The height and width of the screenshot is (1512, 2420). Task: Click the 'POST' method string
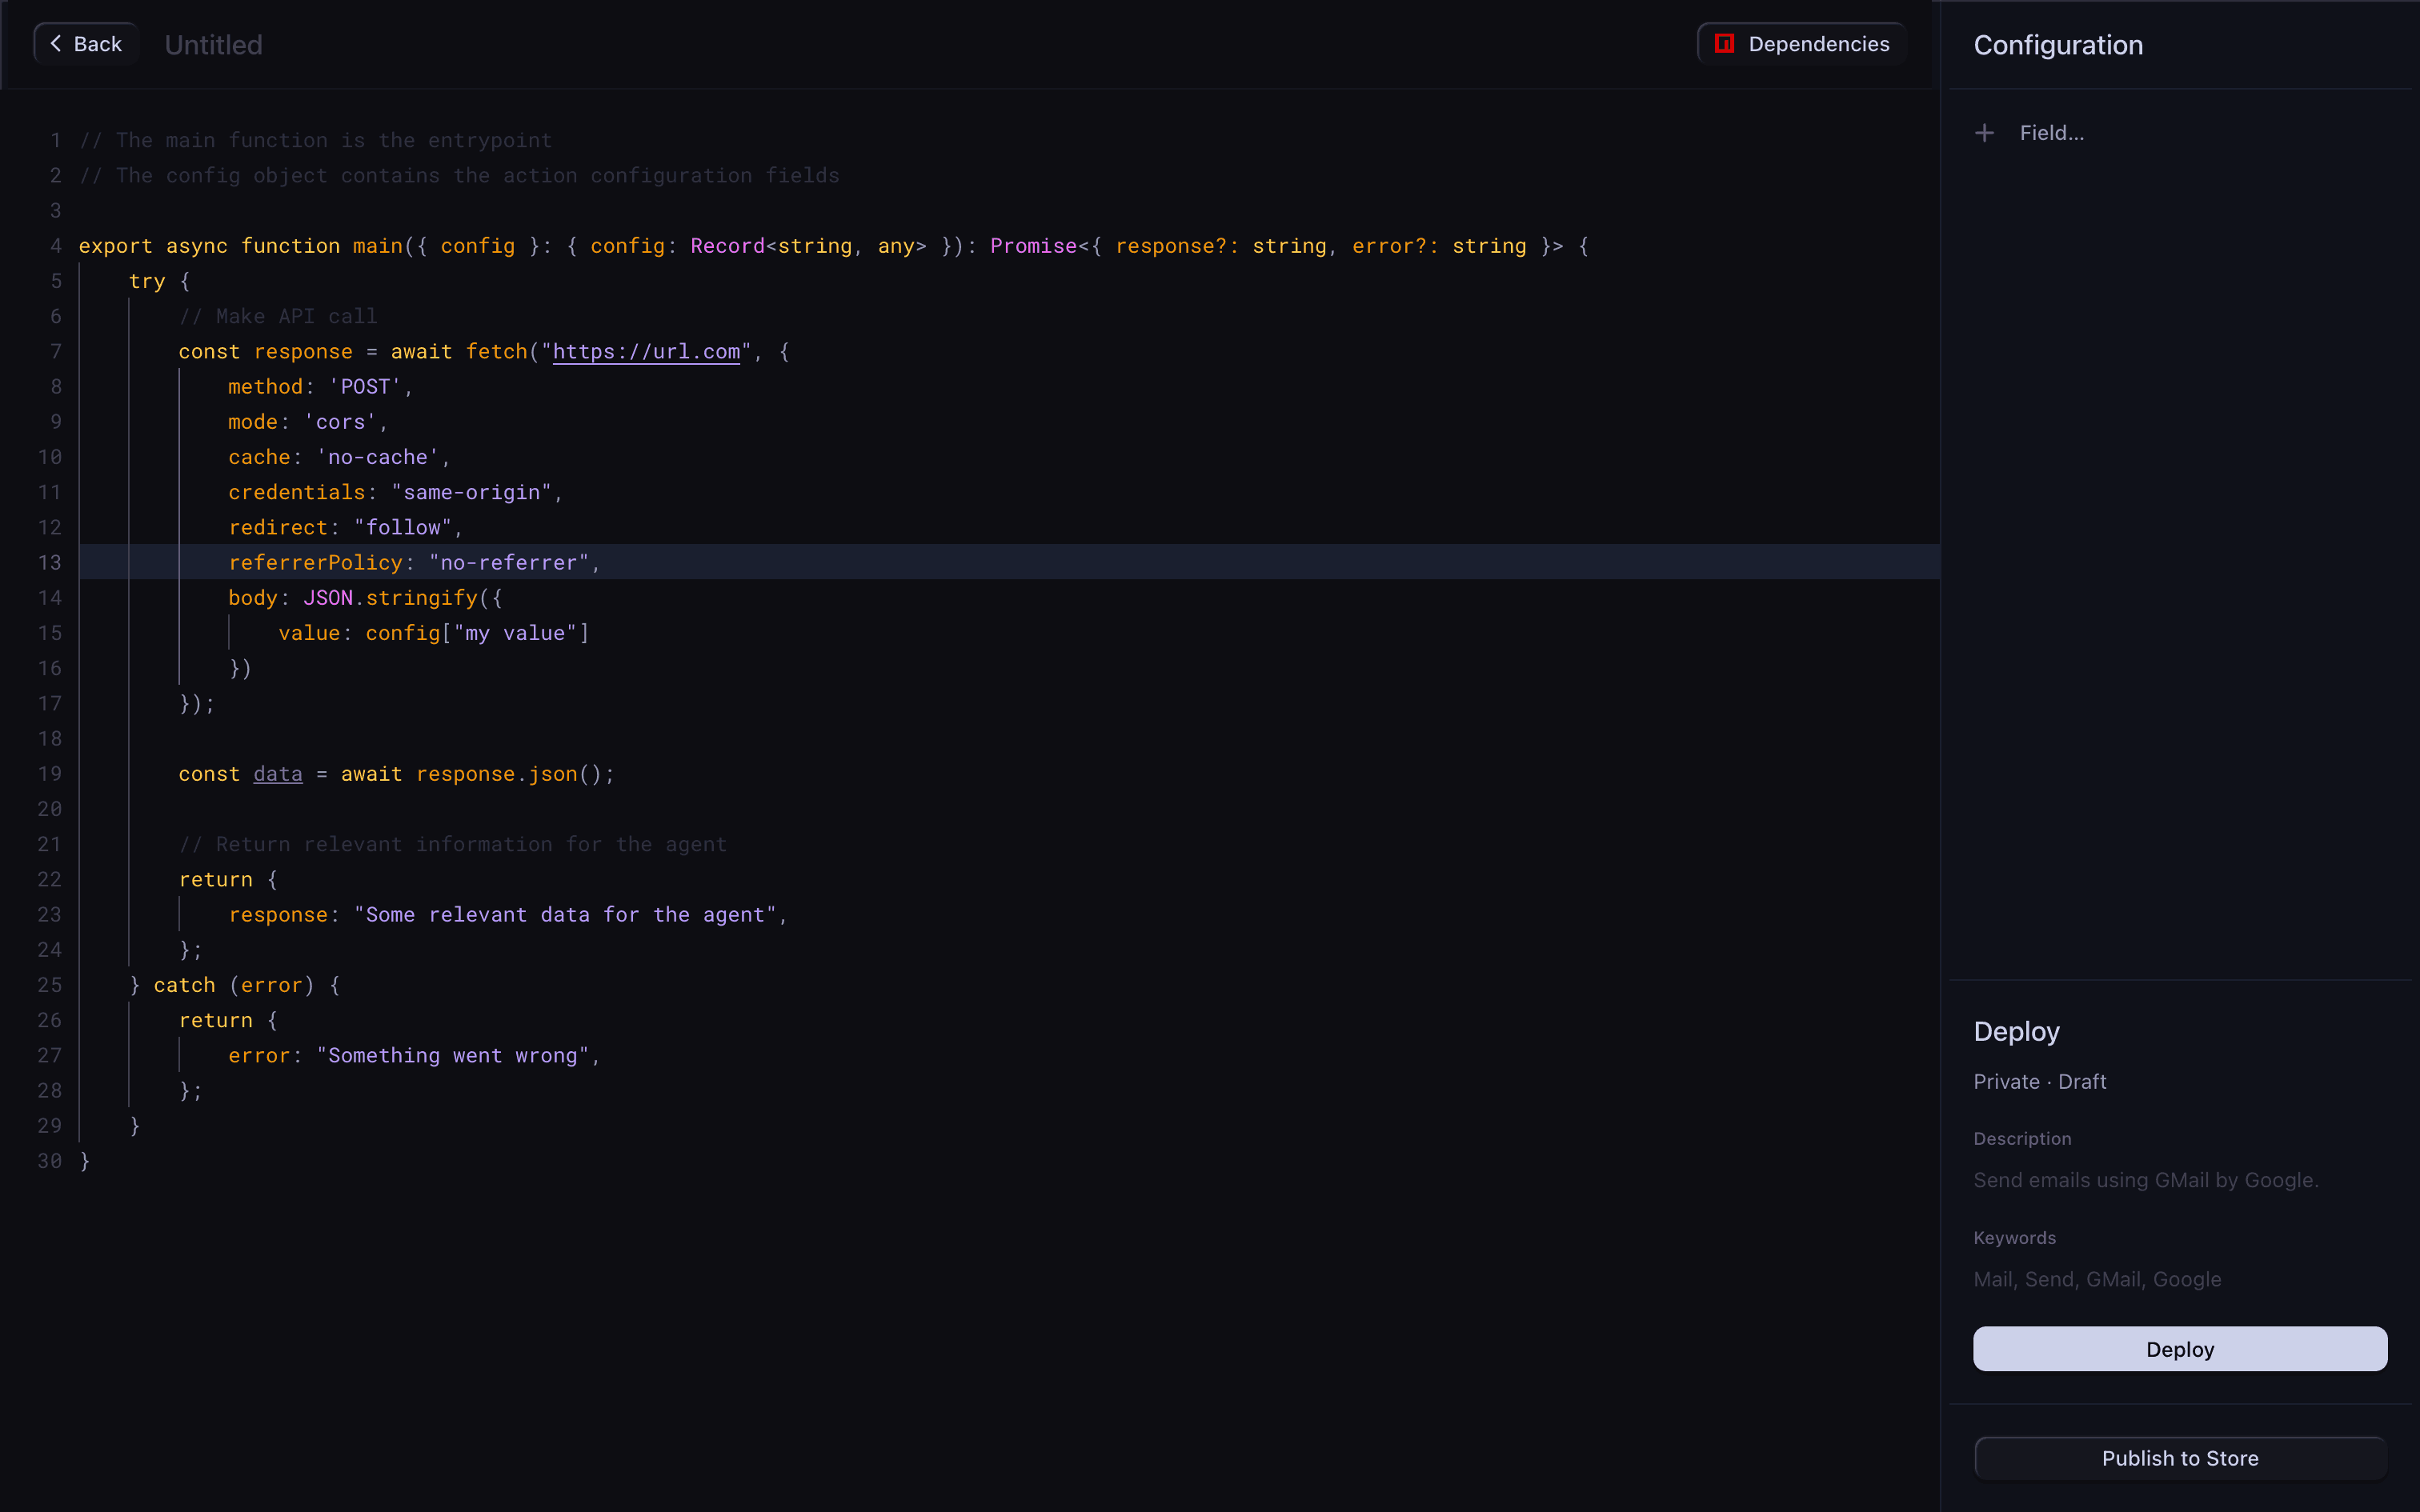coord(365,387)
